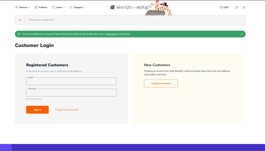265x151 pixels.
Task: Open the user account icon
Action: click(237, 7)
